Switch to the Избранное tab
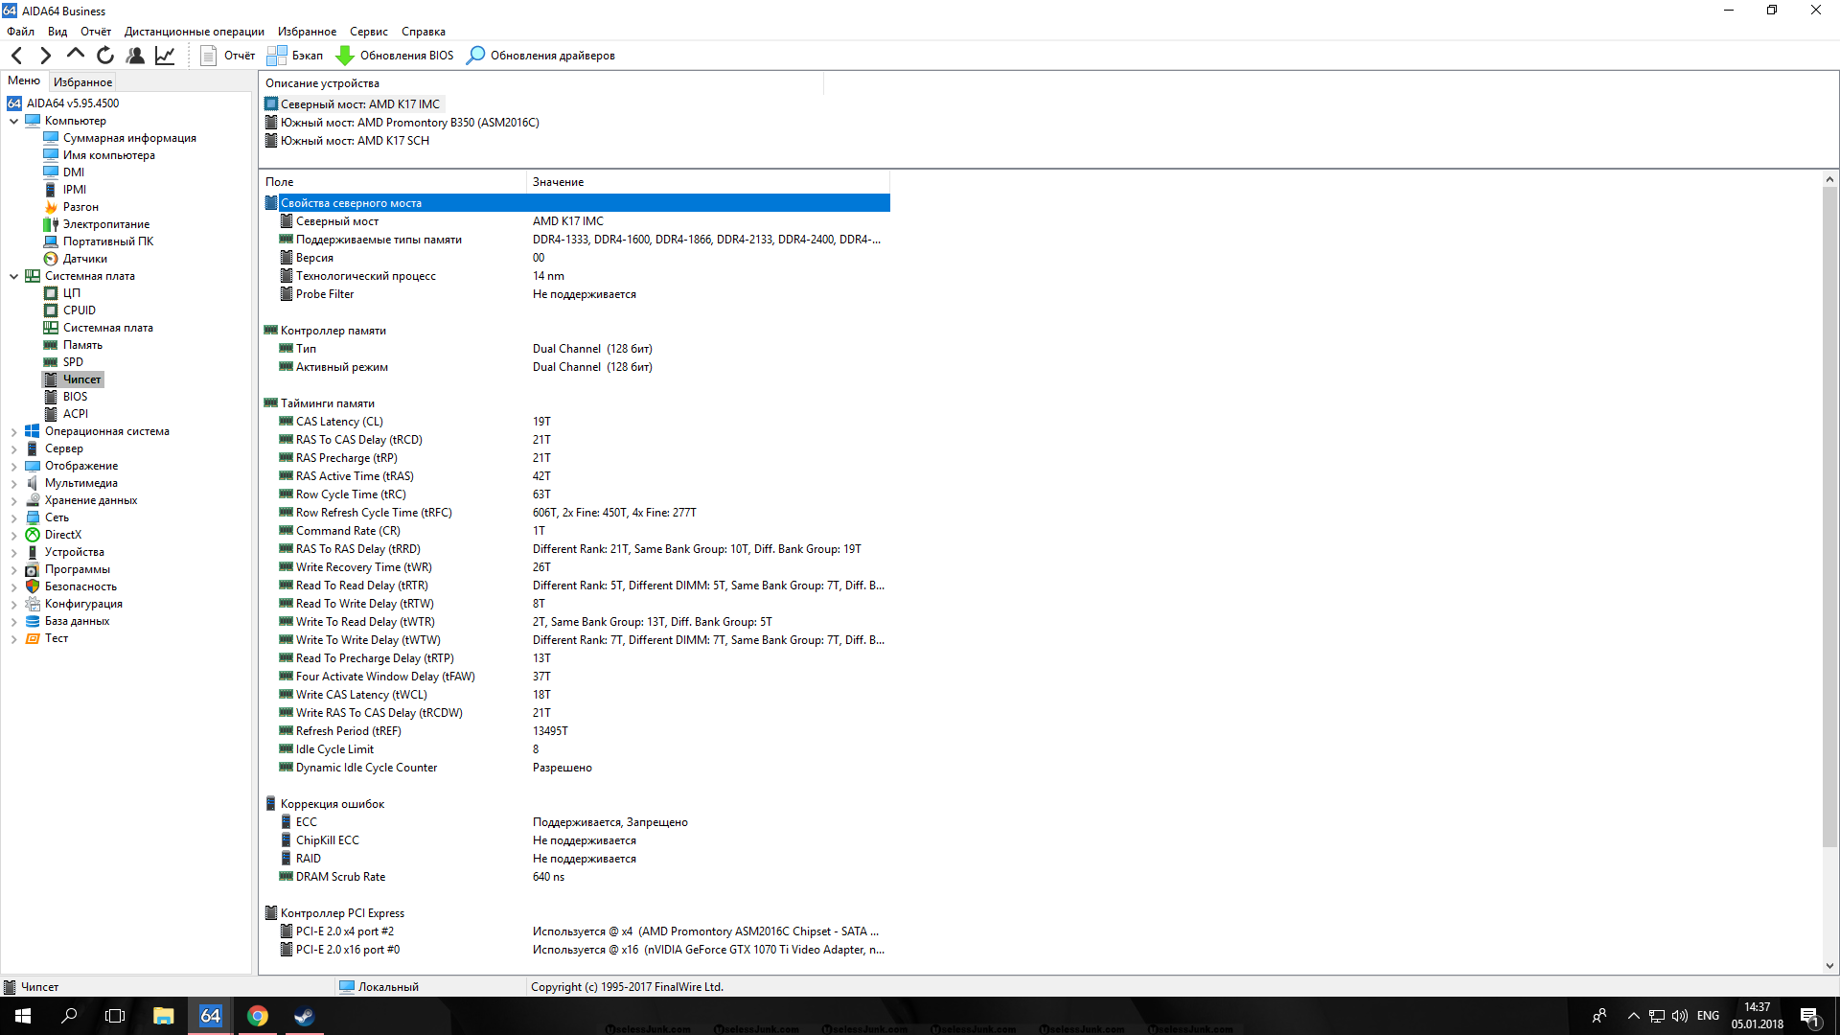Image resolution: width=1840 pixels, height=1035 pixels. pos(82,82)
